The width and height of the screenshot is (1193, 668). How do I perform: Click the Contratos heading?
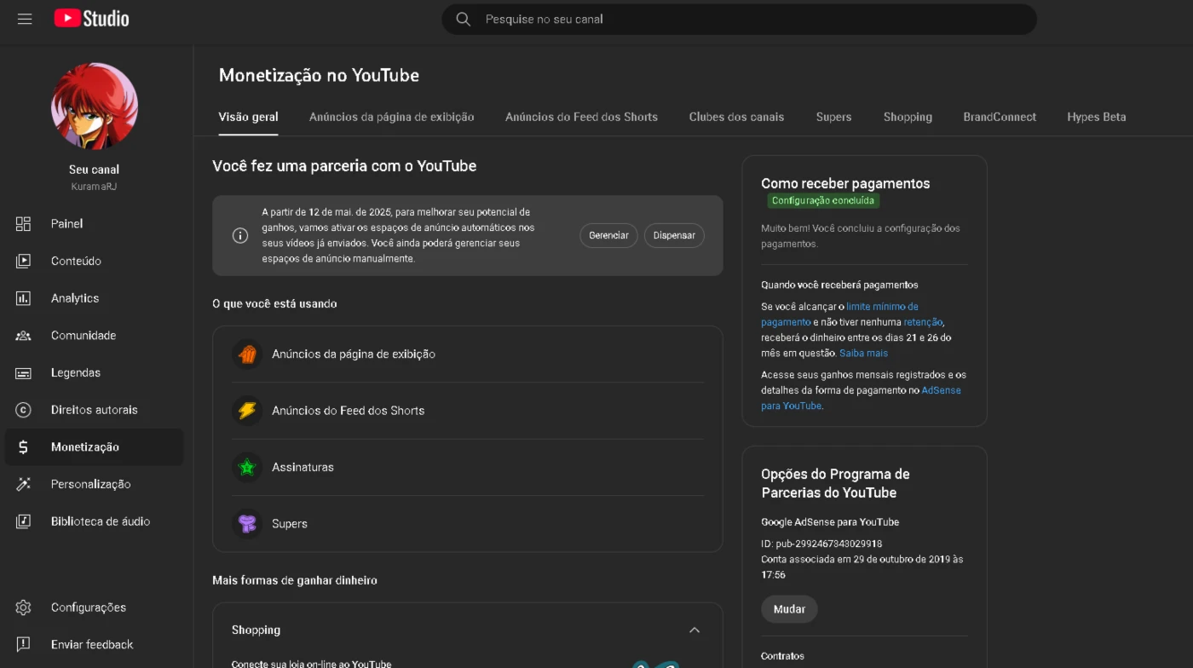point(782,656)
